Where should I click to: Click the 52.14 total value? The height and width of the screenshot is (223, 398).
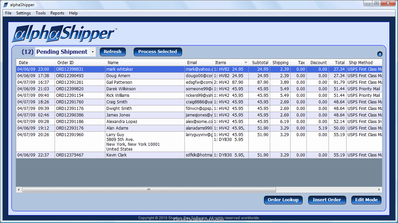[x=339, y=122]
